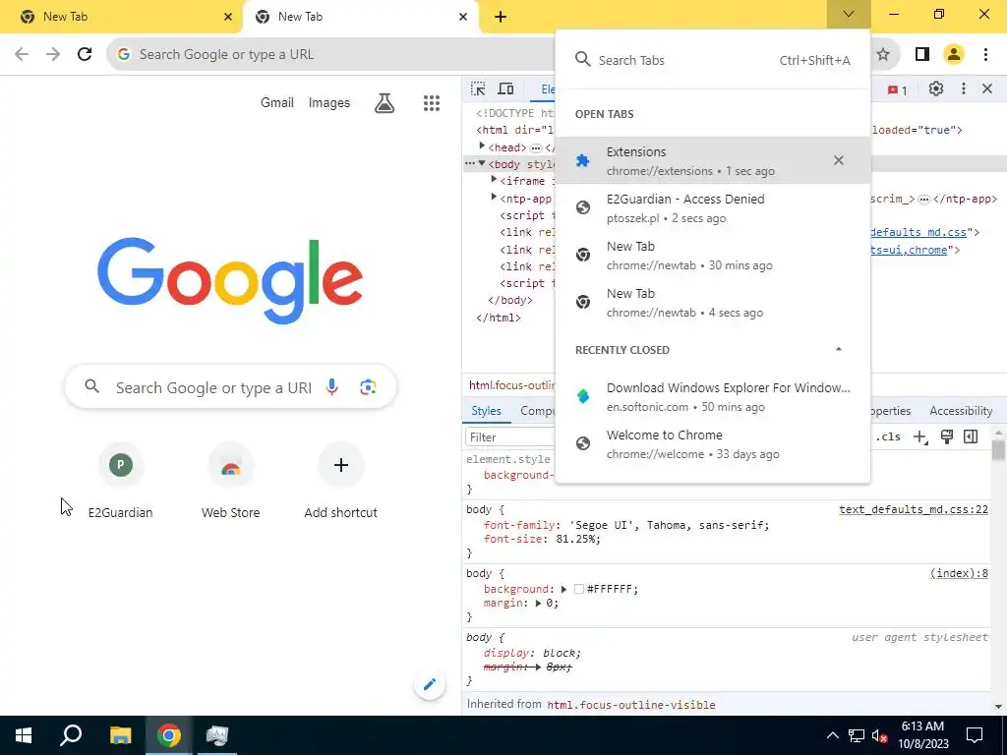The image size is (1007, 755).
Task: Open the Web Store shortcut
Action: click(230, 481)
